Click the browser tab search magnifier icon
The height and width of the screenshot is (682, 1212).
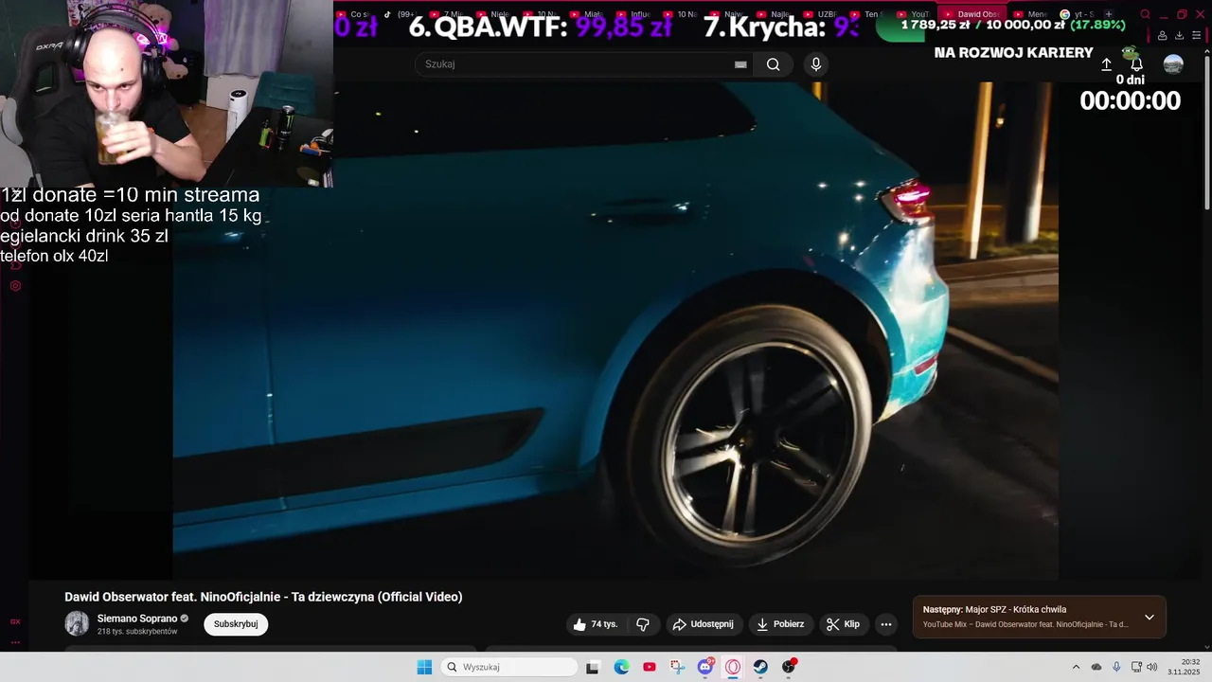pyautogui.click(x=1145, y=14)
